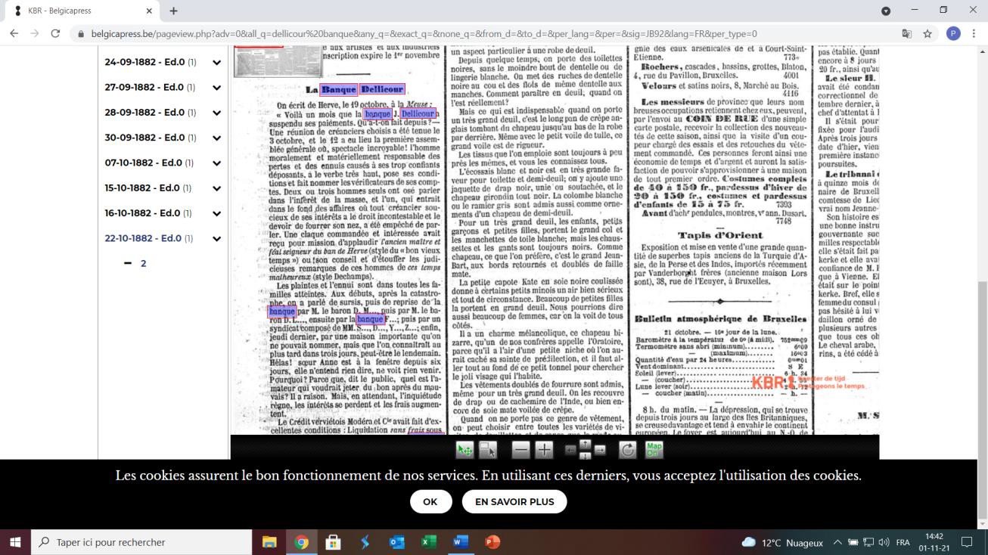Click the EN SAVOIR PLUS button
The image size is (988, 555).
pyautogui.click(x=514, y=501)
